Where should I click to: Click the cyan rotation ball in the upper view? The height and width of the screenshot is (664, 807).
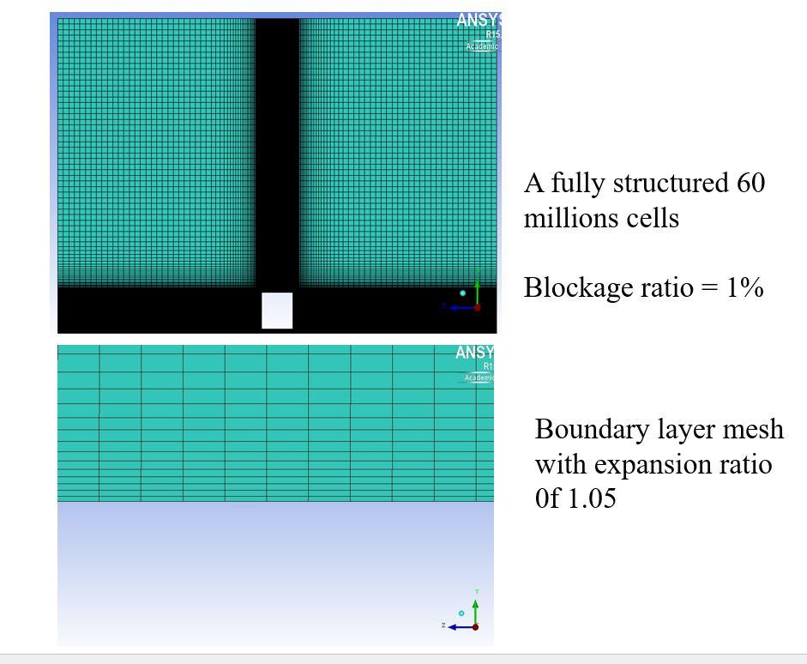pos(462,293)
